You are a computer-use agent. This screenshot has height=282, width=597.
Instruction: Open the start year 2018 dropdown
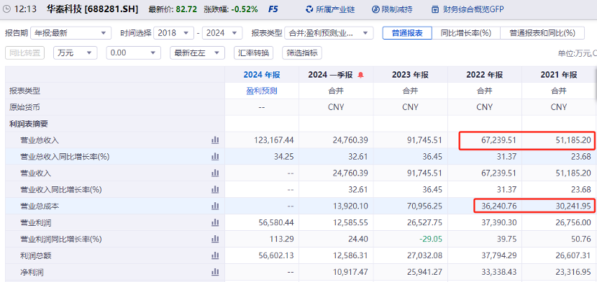click(173, 33)
